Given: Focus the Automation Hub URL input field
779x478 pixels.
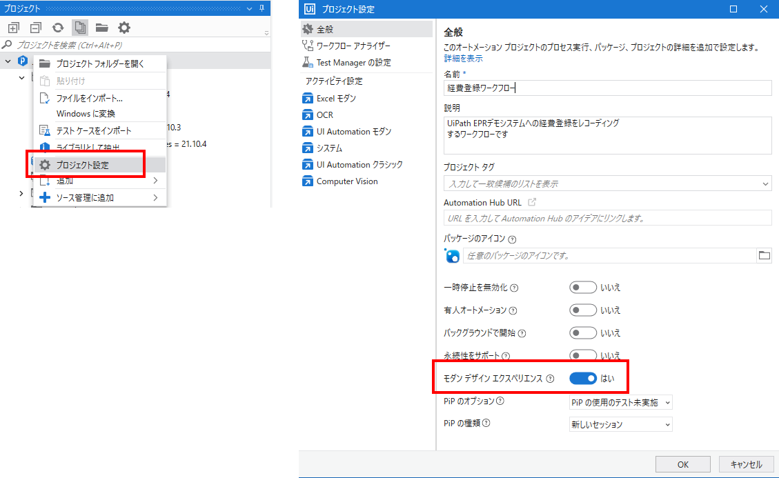Looking at the screenshot, I should [x=608, y=218].
